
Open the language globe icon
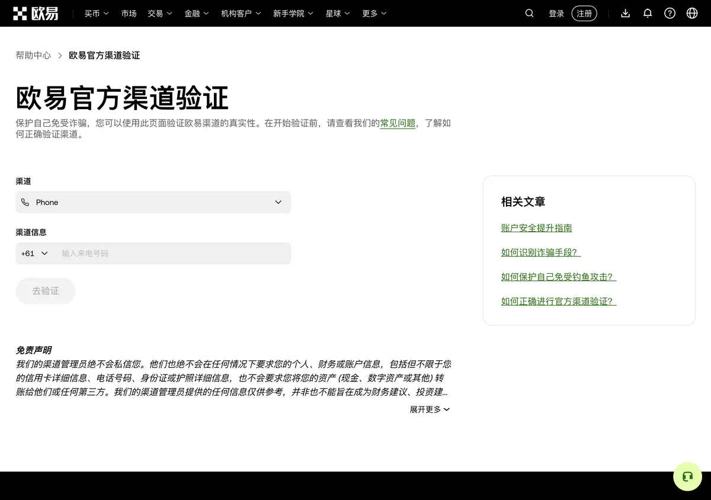(692, 13)
